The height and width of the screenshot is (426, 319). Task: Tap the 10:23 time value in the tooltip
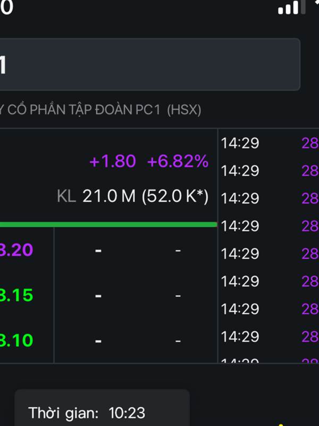pyautogui.click(x=127, y=413)
